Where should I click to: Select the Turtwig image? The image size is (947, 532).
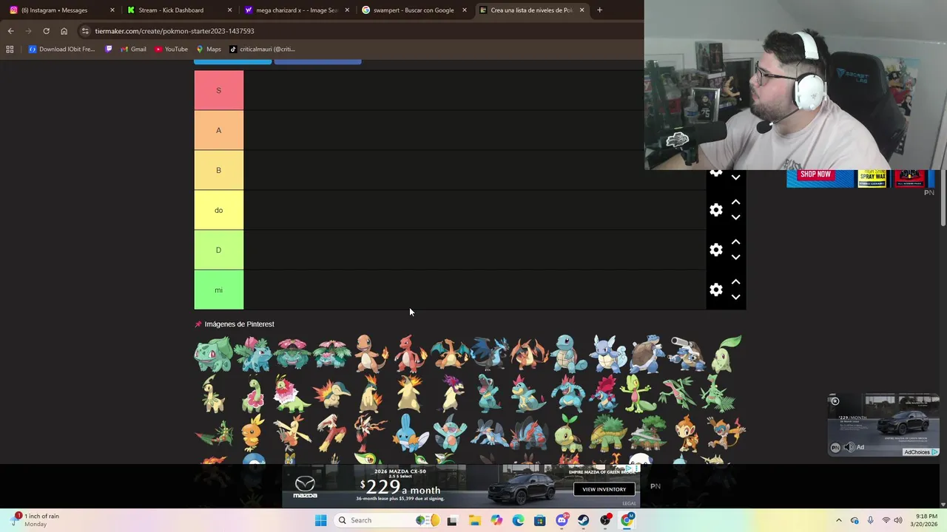click(x=568, y=434)
